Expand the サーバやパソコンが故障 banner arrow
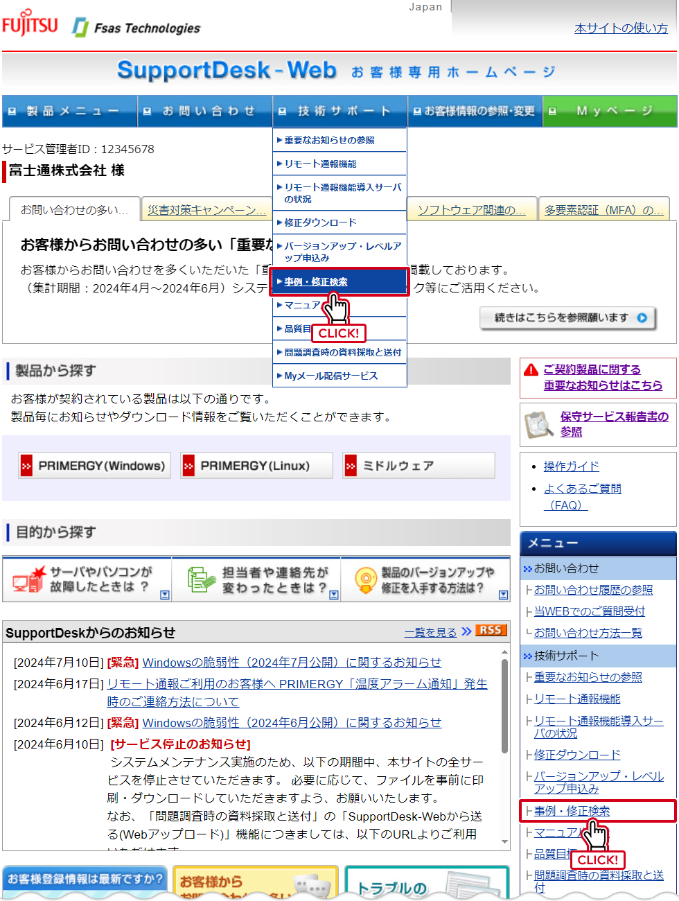Image resolution: width=679 pixels, height=901 pixels. [x=165, y=595]
